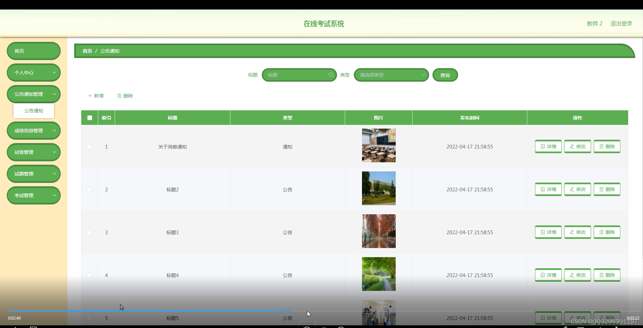This screenshot has width=643, height=328.
Task: Expand the 试卷管理 sidebar menu
Action: pos(34,152)
